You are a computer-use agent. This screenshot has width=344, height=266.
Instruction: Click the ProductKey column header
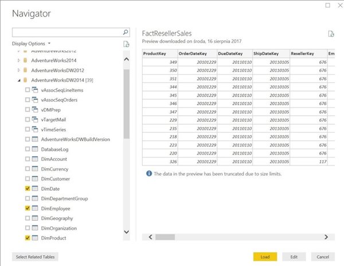click(x=160, y=53)
